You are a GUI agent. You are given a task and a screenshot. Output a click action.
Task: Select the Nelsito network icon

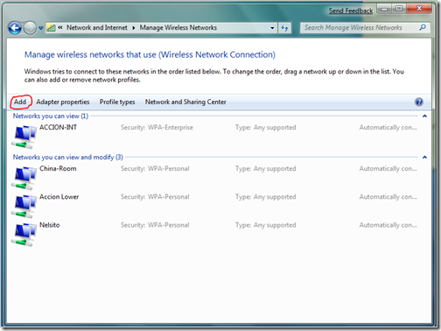coord(24,235)
